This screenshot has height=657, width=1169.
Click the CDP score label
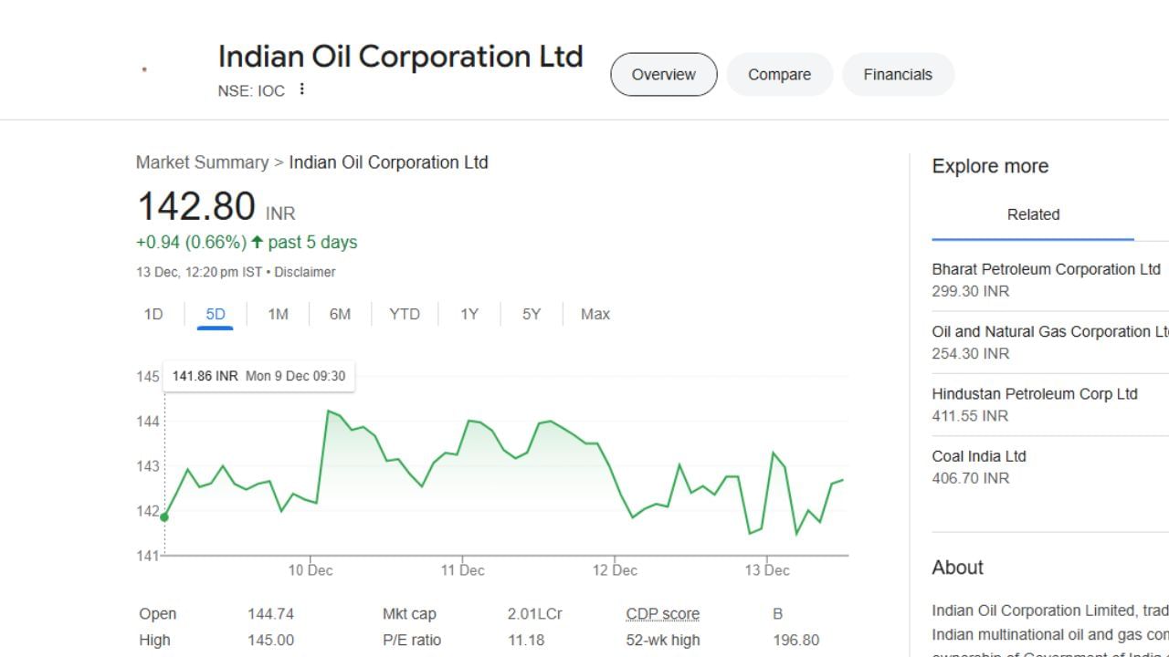coord(663,614)
